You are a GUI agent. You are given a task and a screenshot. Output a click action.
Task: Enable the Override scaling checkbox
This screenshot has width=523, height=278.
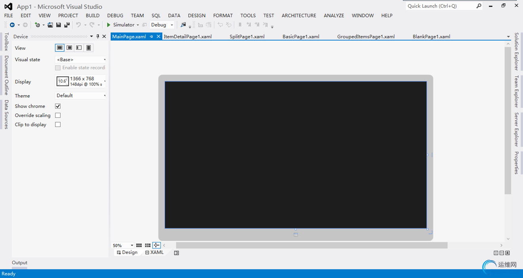(58, 115)
